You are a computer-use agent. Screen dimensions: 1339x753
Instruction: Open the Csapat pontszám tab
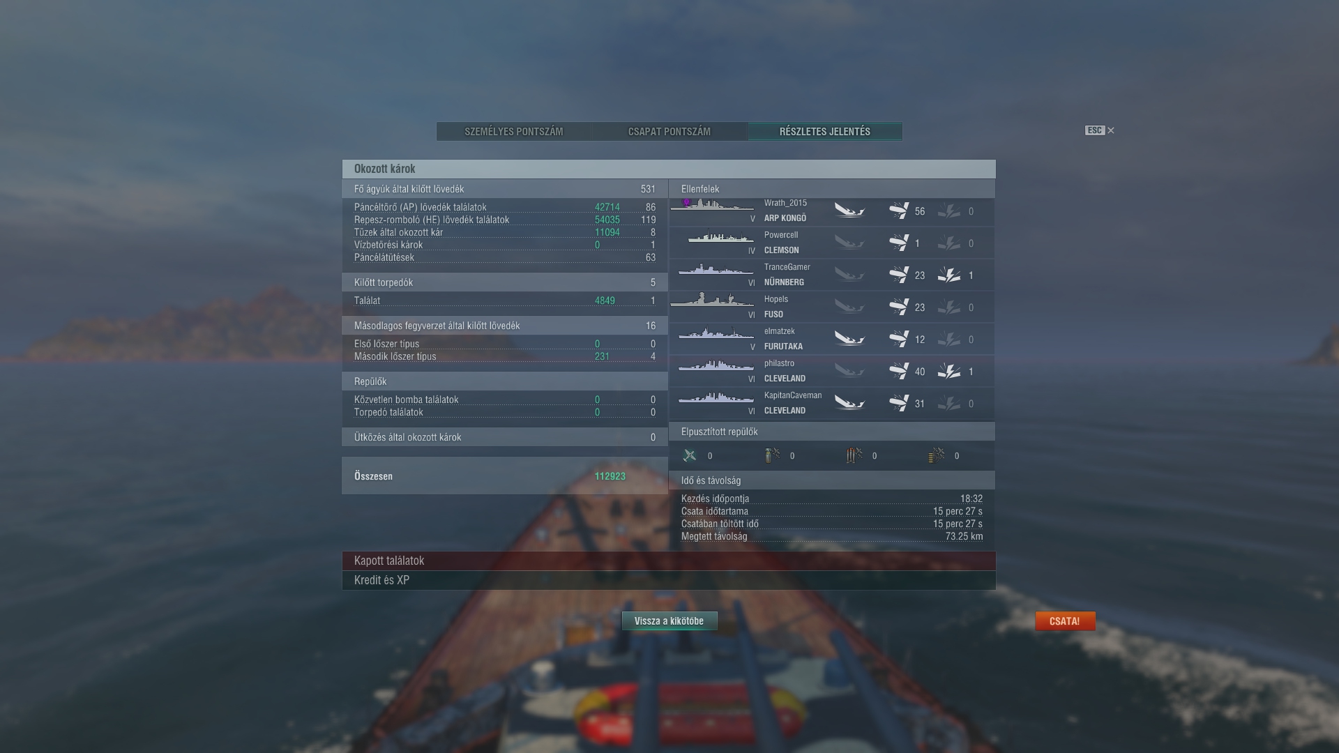click(x=669, y=131)
